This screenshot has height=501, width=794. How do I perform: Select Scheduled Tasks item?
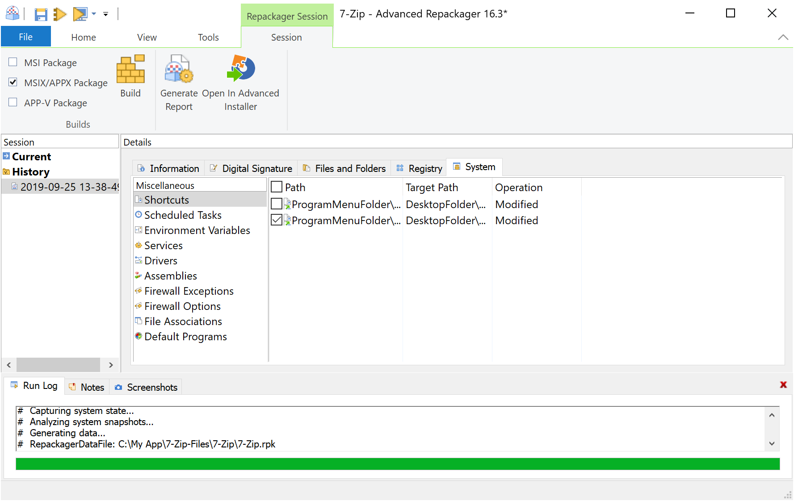click(183, 215)
